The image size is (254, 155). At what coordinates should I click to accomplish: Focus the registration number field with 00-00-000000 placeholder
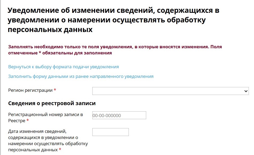[119, 115]
